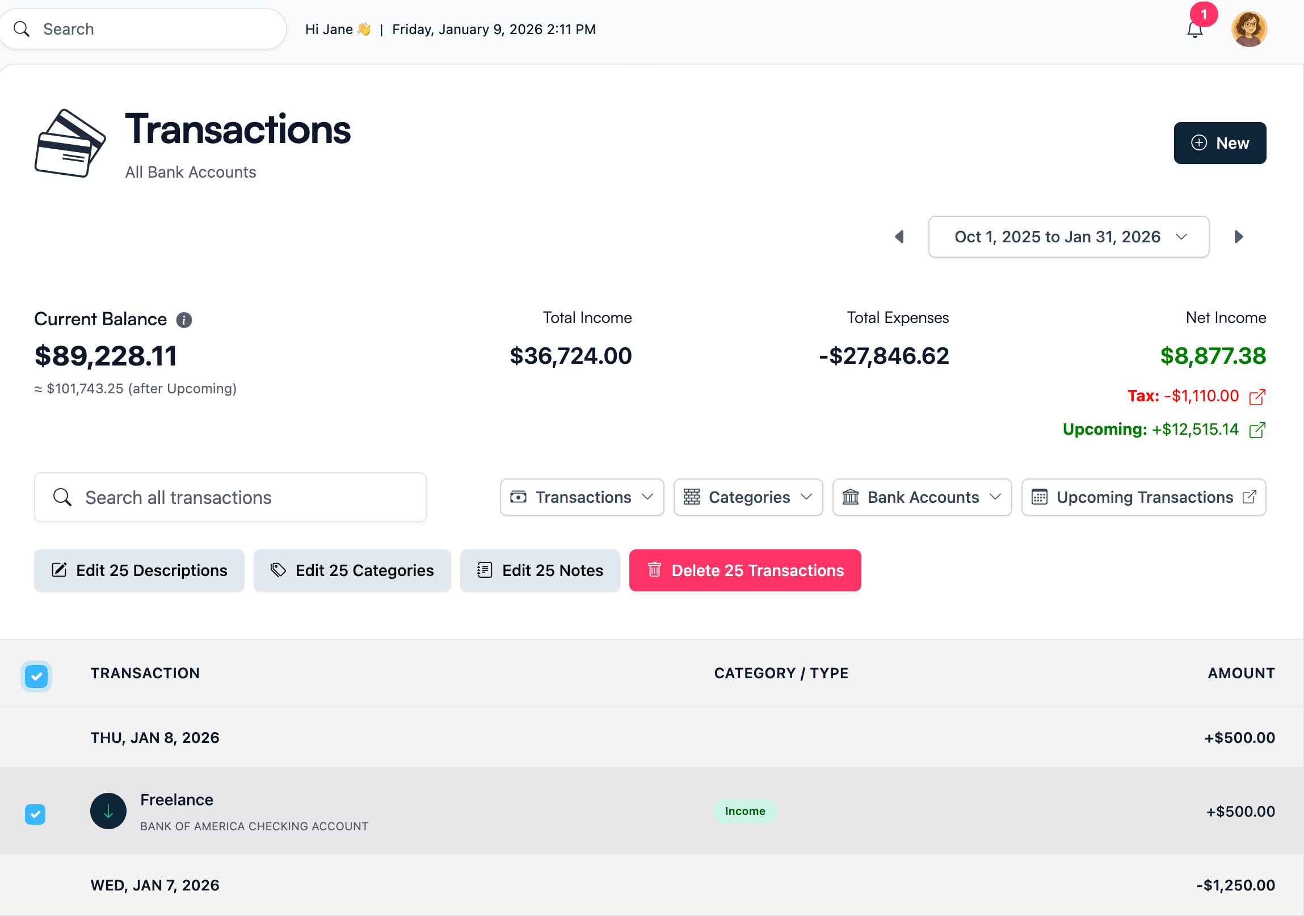Uncheck the select-all transactions checkbox
The height and width of the screenshot is (916, 1304).
coord(36,676)
